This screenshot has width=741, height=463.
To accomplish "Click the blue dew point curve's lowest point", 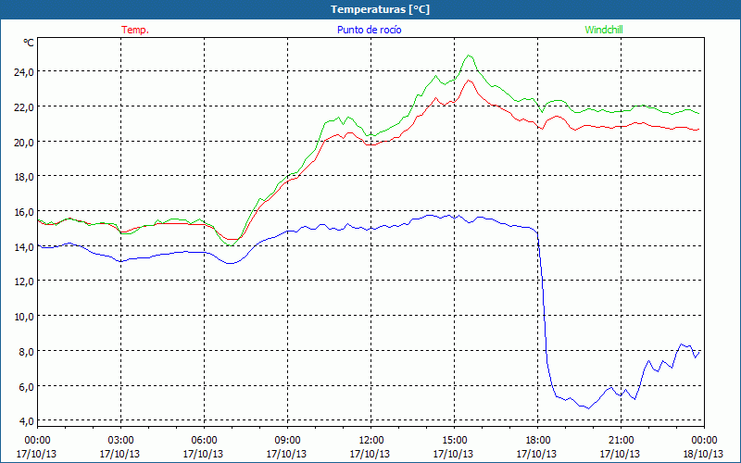I will point(588,408).
